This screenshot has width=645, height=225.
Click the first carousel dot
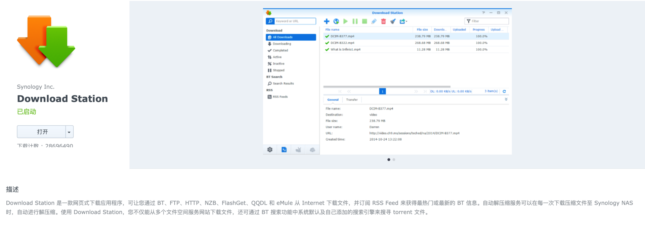[389, 160]
